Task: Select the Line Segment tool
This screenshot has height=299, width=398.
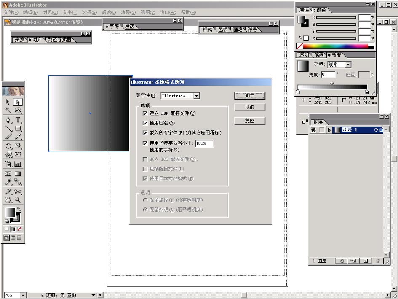Action: tap(8, 128)
